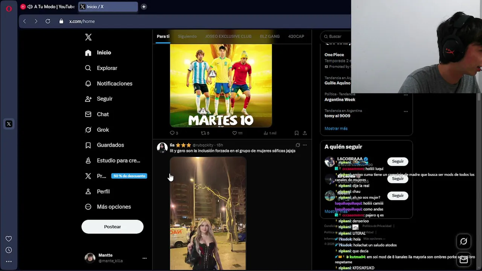The height and width of the screenshot is (271, 482).
Task: Open options for Argentina Week trend
Action: (x=406, y=95)
